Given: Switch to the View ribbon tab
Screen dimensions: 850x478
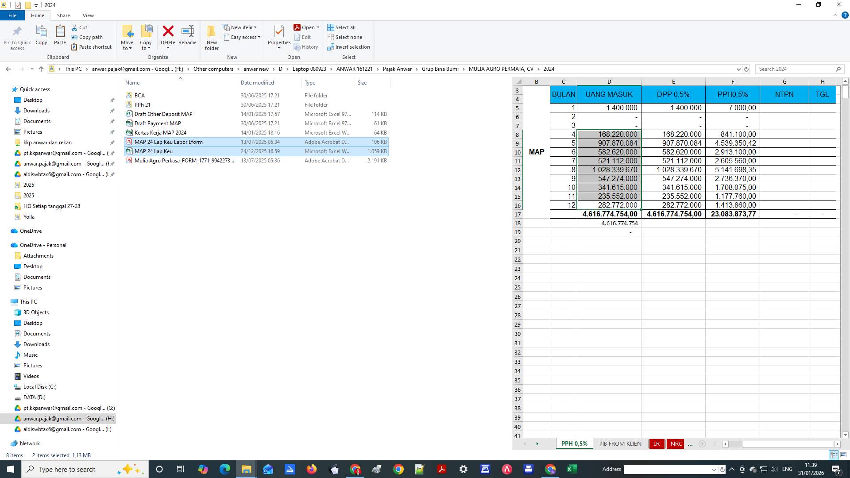Looking at the screenshot, I should [x=88, y=15].
